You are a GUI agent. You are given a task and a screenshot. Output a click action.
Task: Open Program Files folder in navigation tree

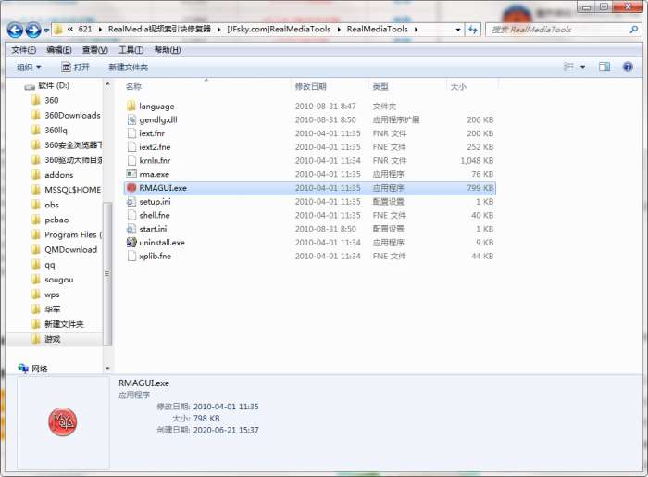66,234
